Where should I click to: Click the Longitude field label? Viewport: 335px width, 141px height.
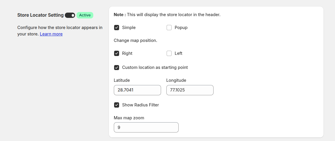176,80
